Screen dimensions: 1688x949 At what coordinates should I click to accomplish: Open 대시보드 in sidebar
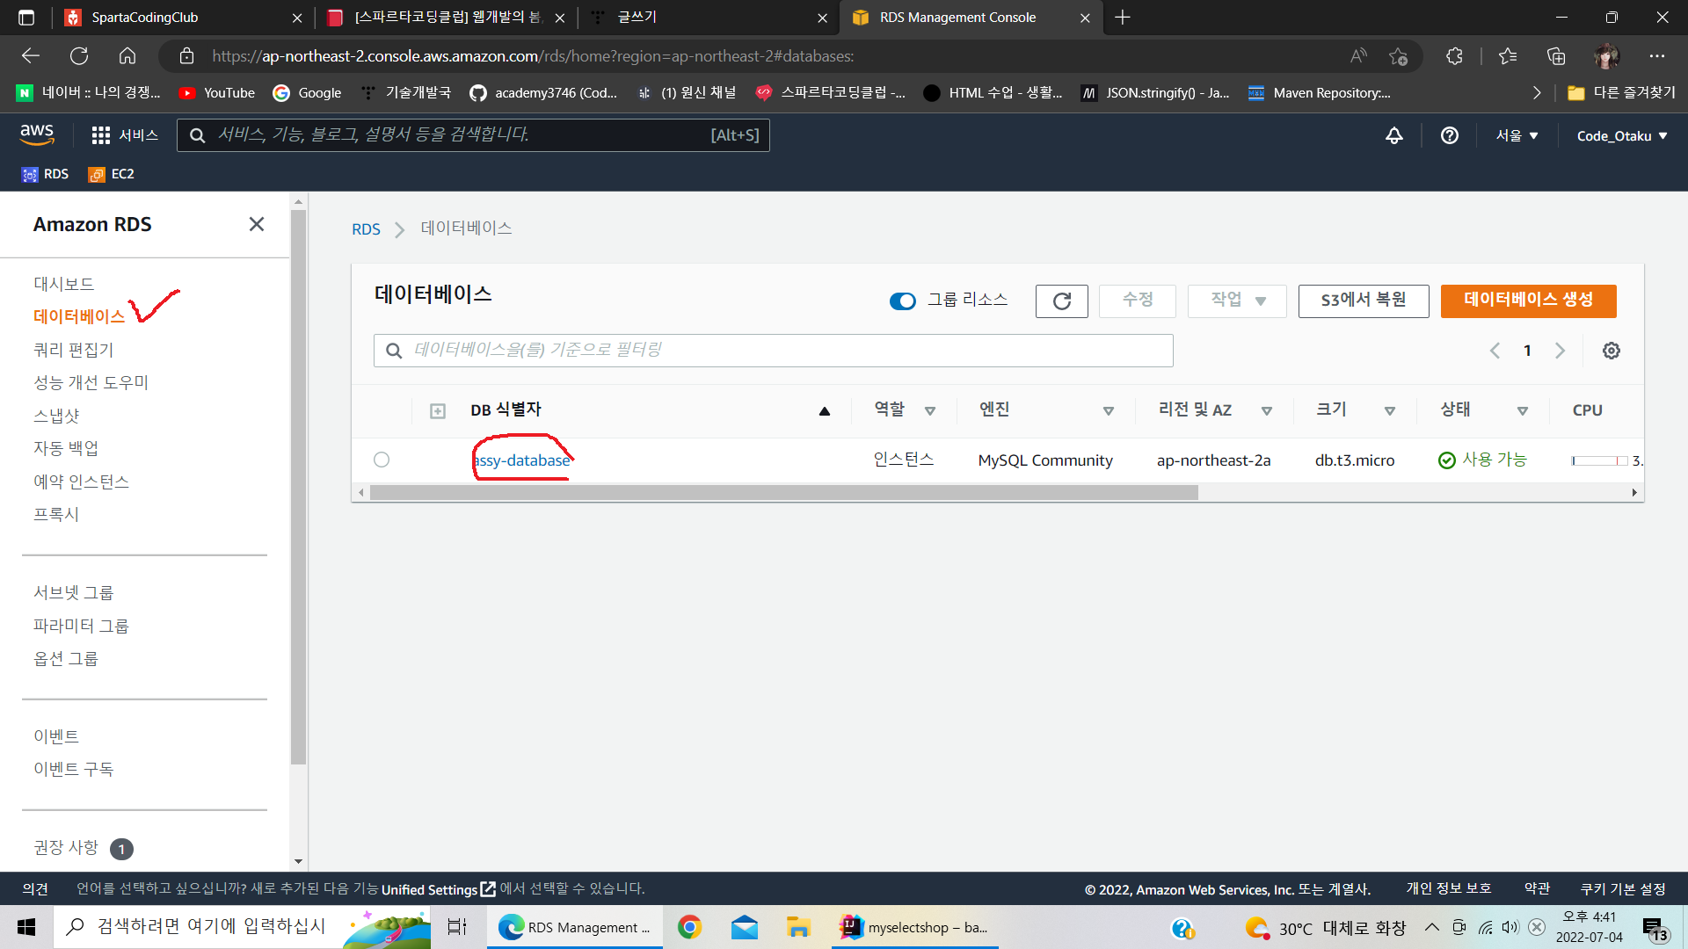63,284
